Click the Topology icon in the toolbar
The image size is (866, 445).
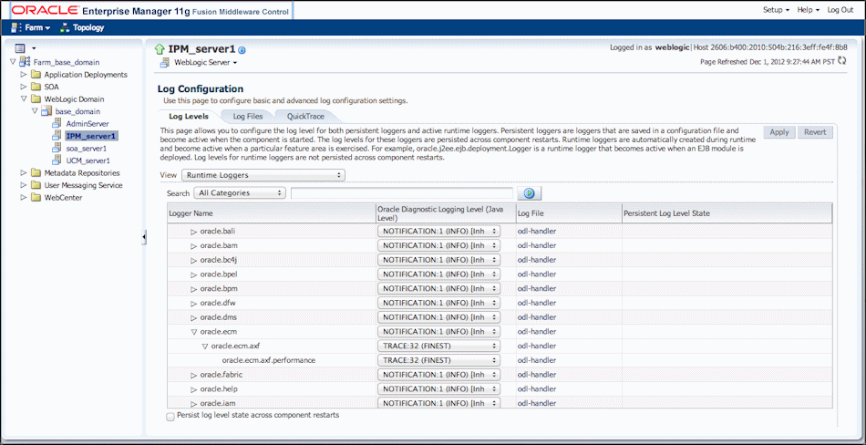click(65, 27)
